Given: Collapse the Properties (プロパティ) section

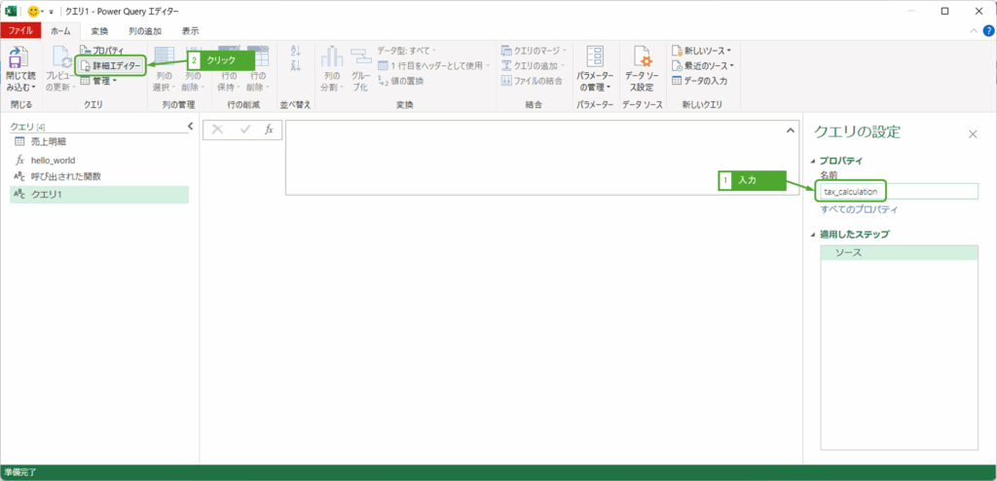Looking at the screenshot, I should pos(814,161).
